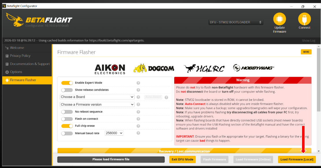The width and height of the screenshot is (321, 168).
Task: Expand the Choose a Firmware version dropdown
Action: (x=97, y=104)
